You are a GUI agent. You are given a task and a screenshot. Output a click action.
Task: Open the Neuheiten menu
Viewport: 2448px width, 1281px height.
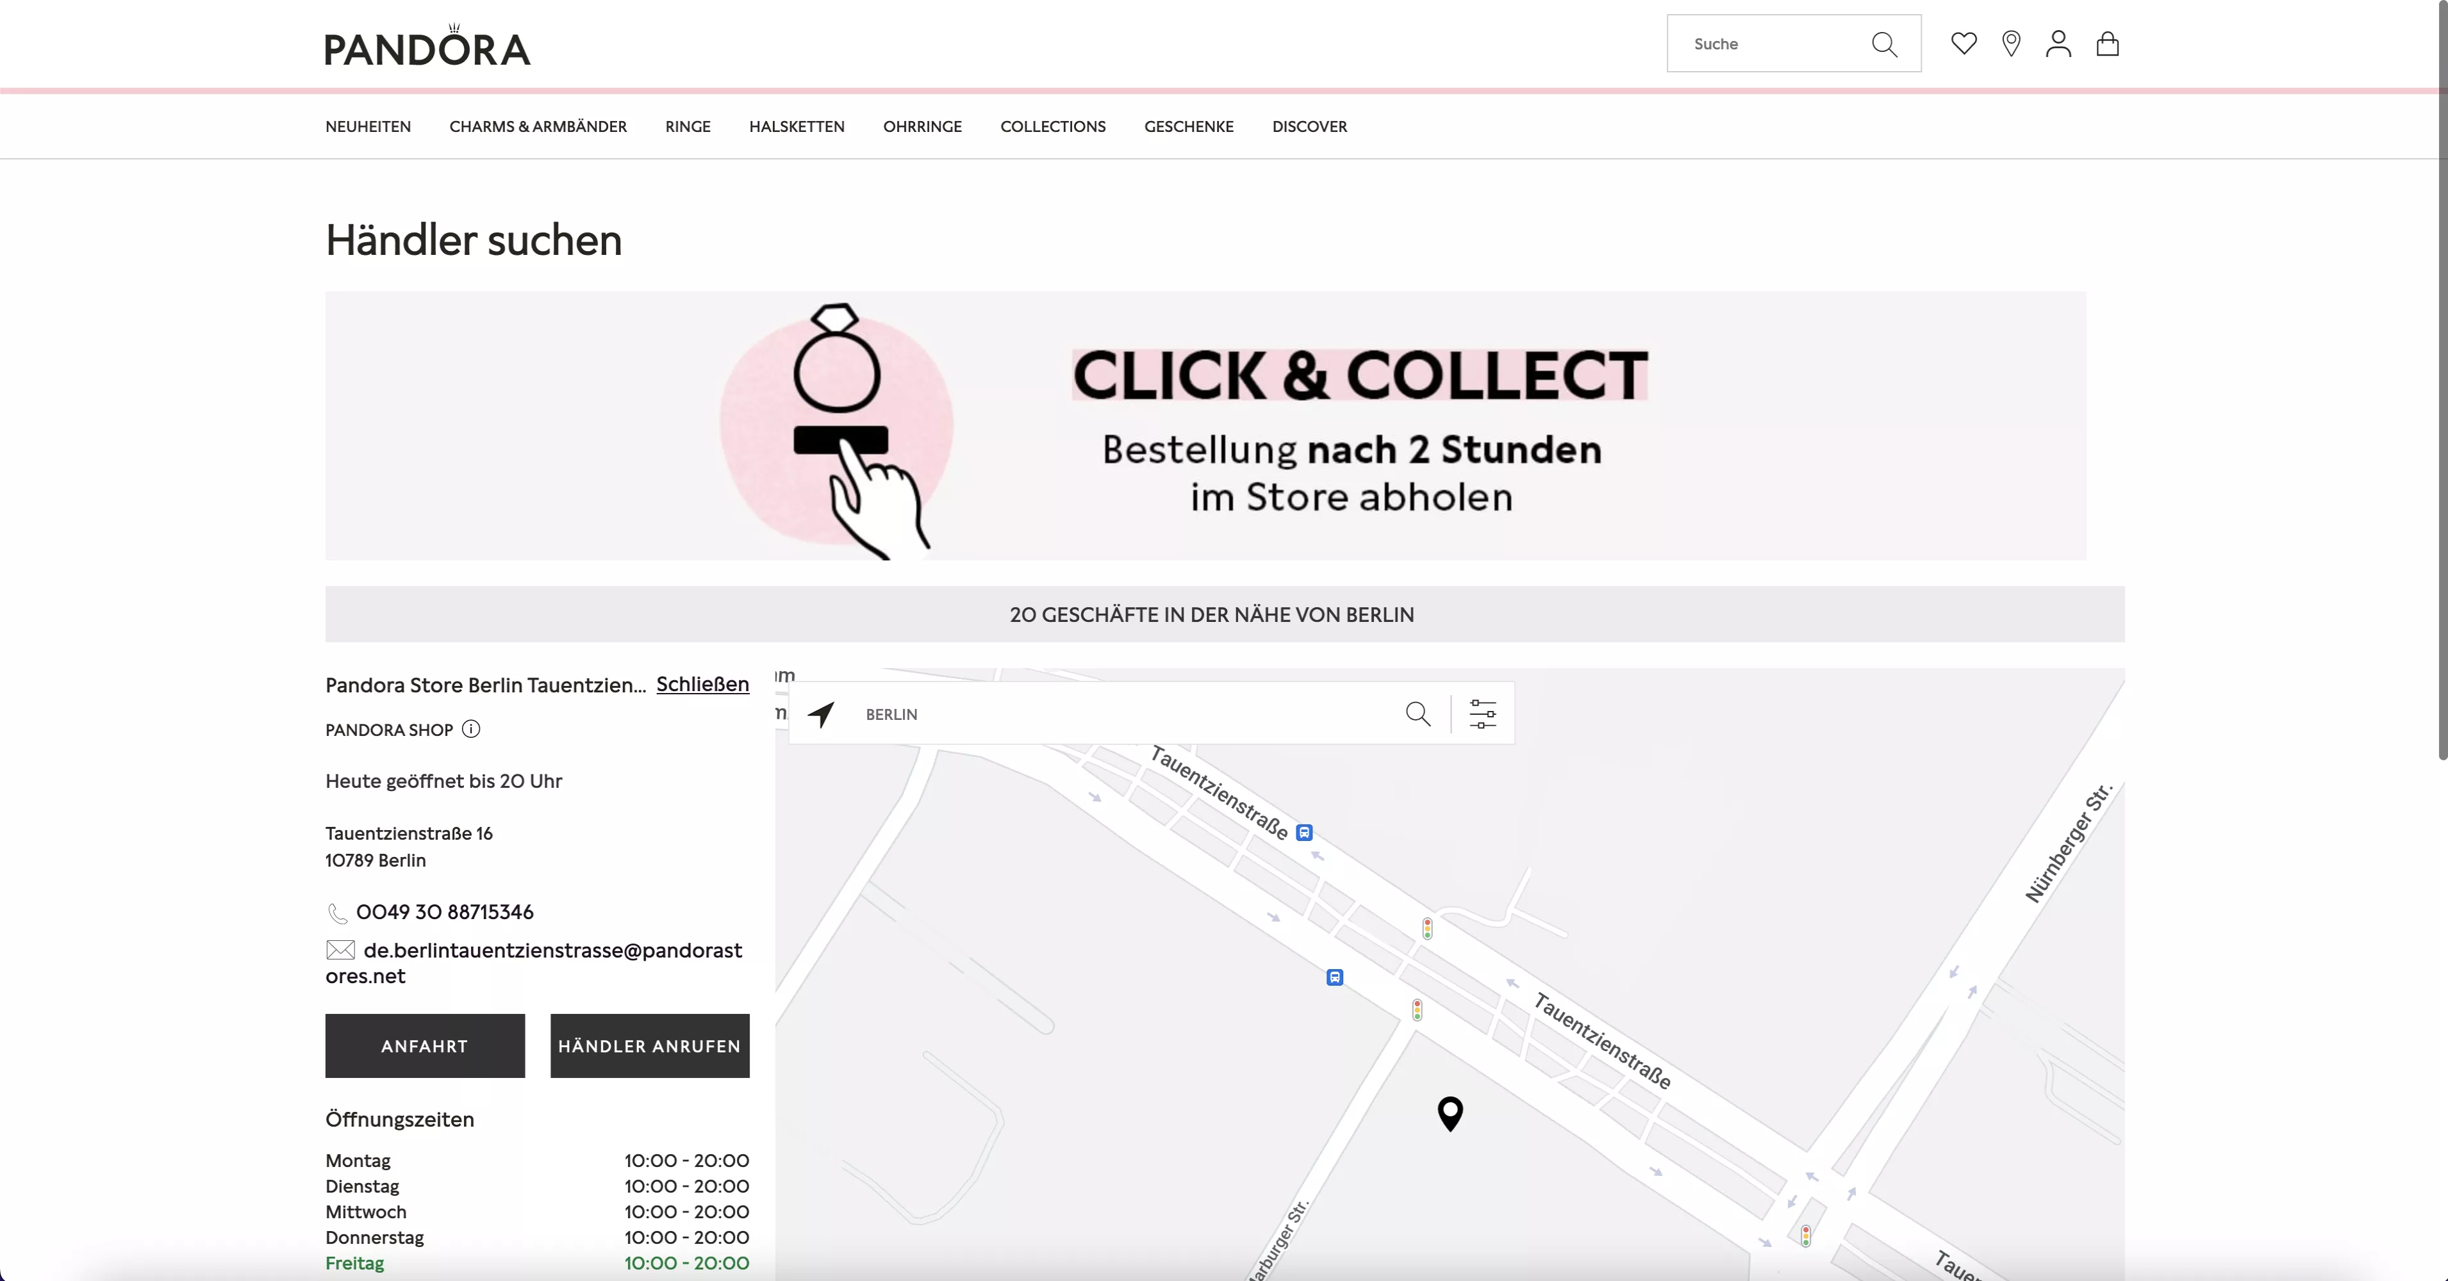click(368, 126)
